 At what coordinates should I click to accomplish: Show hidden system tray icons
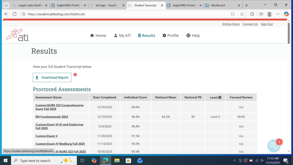235,160
